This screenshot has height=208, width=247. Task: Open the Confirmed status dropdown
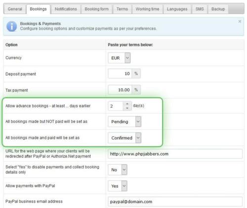(x=124, y=138)
